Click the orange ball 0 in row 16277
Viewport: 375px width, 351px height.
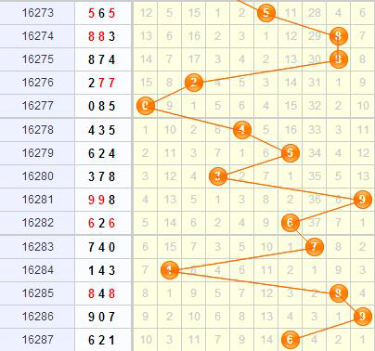pos(146,106)
